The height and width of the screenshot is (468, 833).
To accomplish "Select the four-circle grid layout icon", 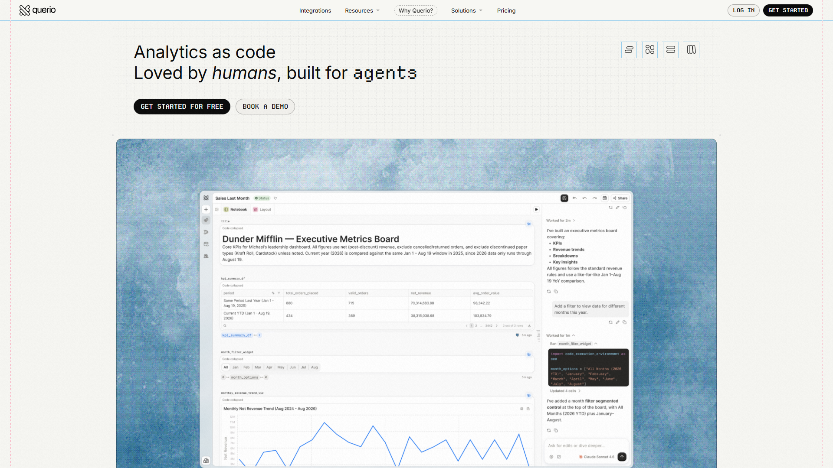I will pos(650,50).
